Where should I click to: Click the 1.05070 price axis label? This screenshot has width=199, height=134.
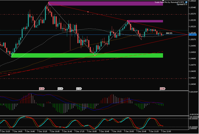193,39
